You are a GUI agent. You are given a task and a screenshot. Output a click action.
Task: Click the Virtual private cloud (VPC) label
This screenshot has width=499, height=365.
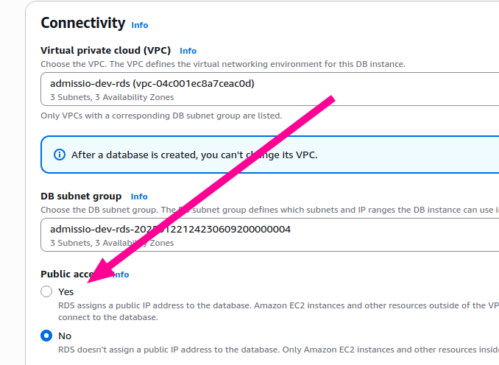(x=105, y=51)
